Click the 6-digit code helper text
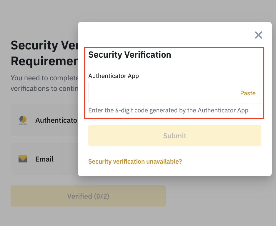Viewport: 276px width, 226px height. [x=169, y=110]
